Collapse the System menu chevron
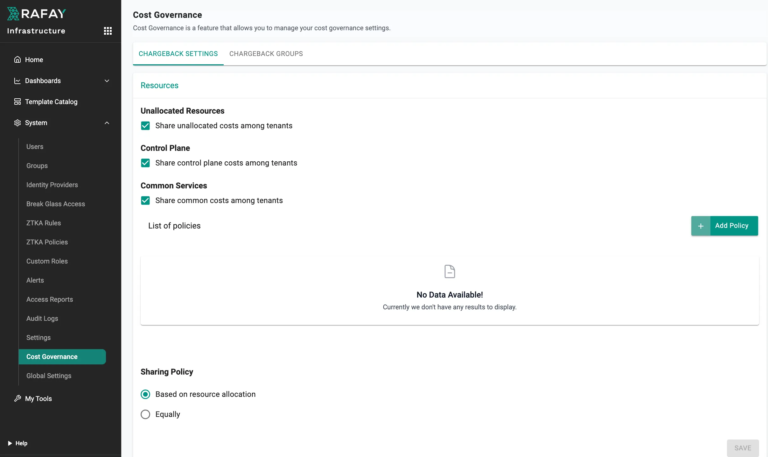The height and width of the screenshot is (457, 768). tap(107, 123)
